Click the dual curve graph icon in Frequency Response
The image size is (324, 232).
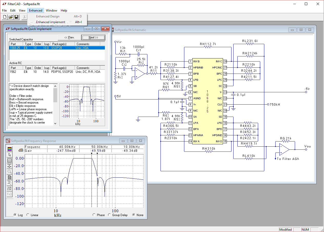[9, 188]
